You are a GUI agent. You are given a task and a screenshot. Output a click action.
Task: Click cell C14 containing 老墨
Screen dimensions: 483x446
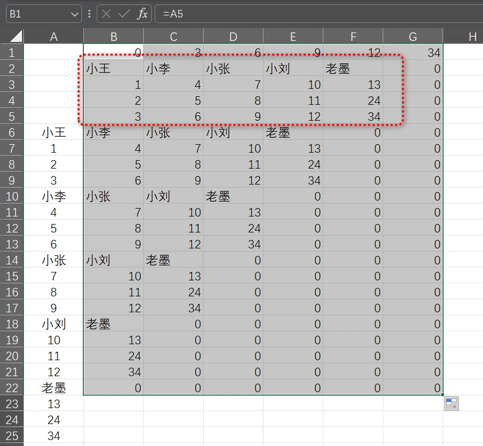(174, 260)
